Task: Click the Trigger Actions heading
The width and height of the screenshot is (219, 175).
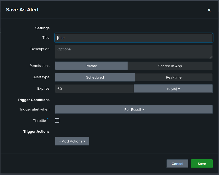Action: 36,132
